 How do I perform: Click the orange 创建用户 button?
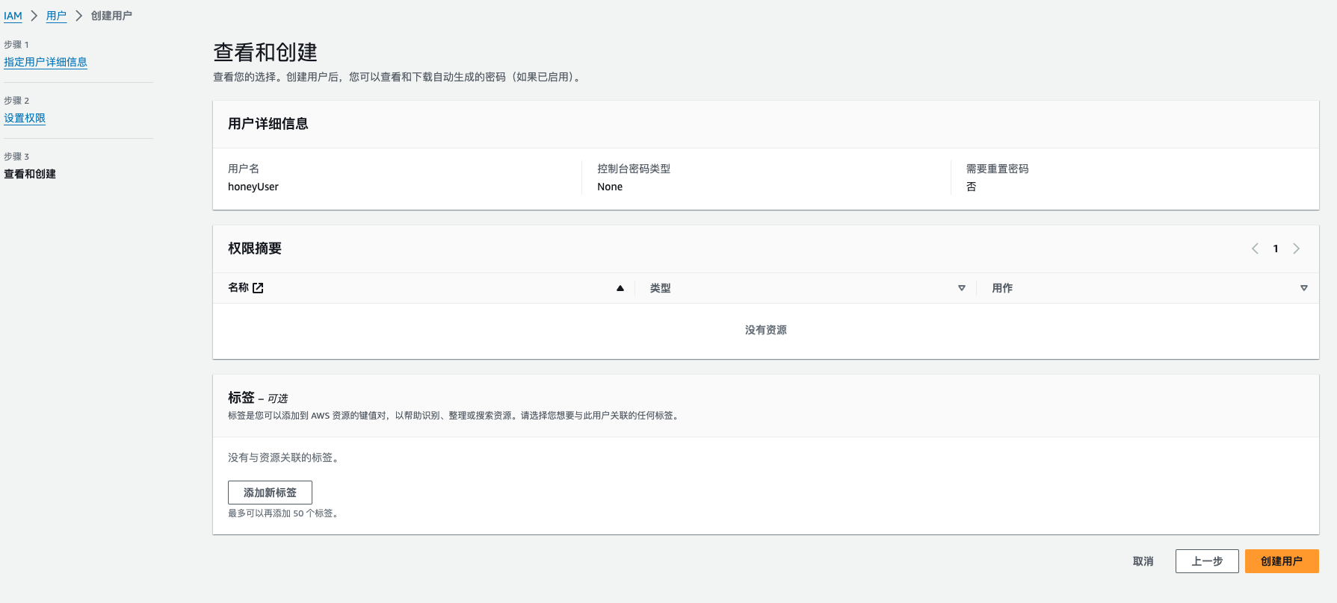pyautogui.click(x=1281, y=561)
